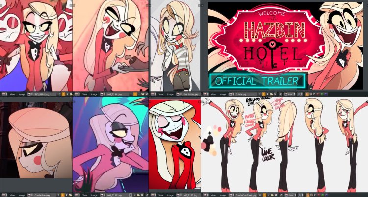Unlink IMG_0182.png with the X button
The image size is (368, 197).
[x=142, y=195]
